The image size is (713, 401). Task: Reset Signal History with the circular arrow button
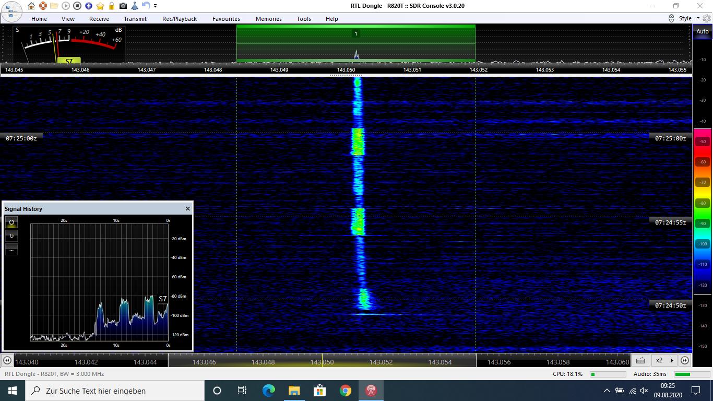11,235
